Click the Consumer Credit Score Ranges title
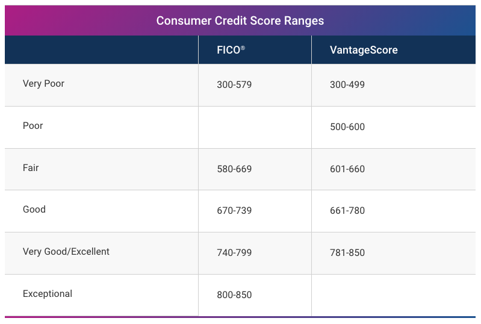 click(240, 20)
